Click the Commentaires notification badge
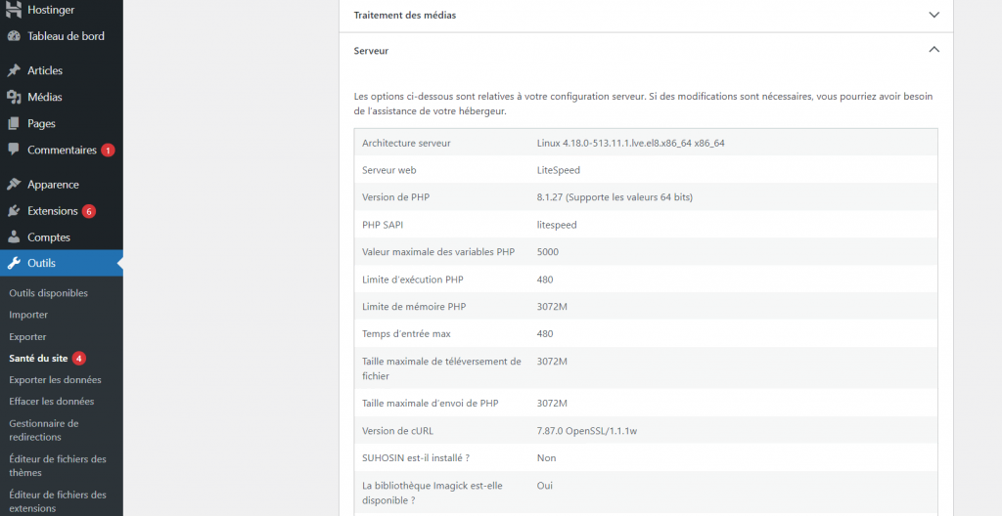Image resolution: width=1002 pixels, height=516 pixels. 108,150
